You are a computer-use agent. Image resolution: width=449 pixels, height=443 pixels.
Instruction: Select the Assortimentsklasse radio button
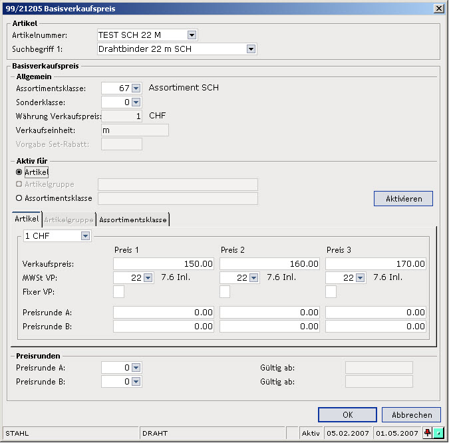point(19,198)
